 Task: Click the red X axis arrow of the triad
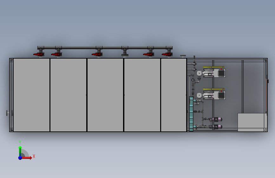(x=27, y=158)
